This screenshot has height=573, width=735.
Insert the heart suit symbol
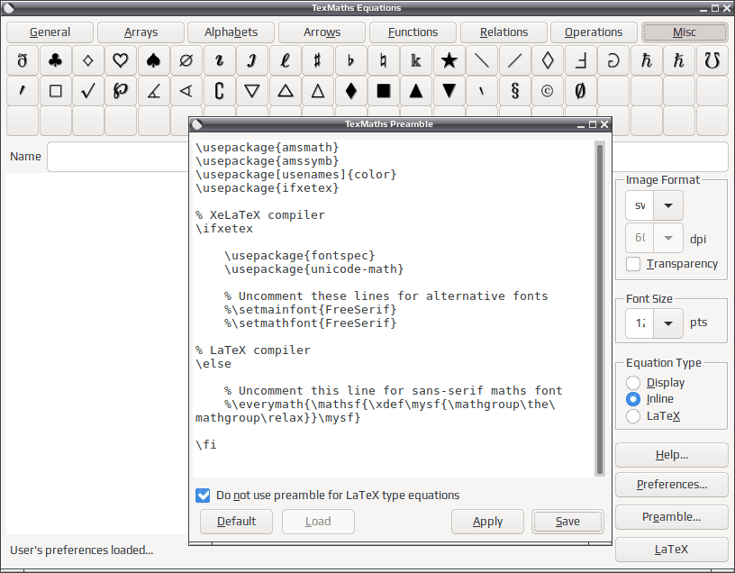click(121, 60)
